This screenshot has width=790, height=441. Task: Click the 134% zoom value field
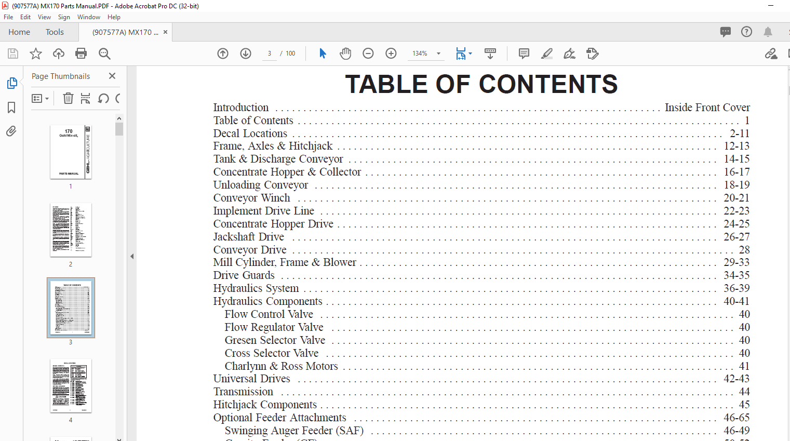point(420,54)
